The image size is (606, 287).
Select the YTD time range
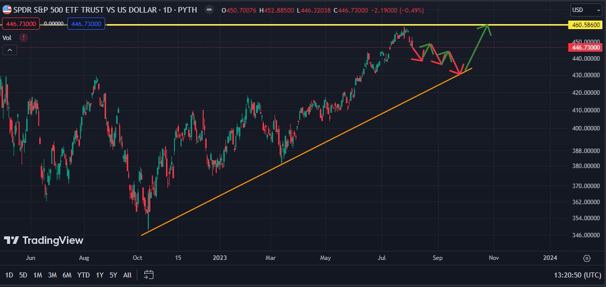[x=83, y=275]
